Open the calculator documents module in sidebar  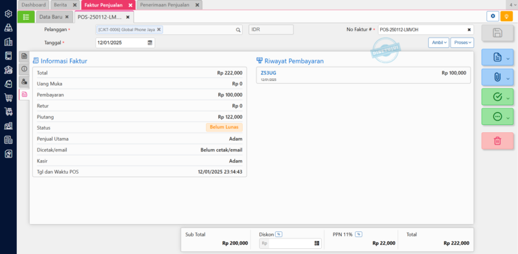pyautogui.click(x=8, y=140)
